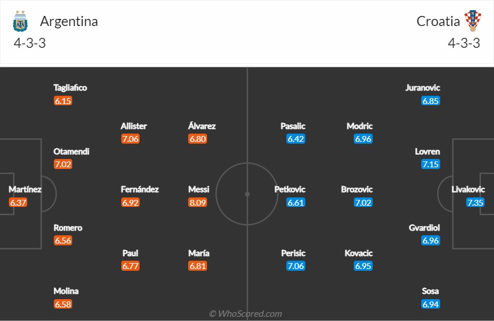
Task: Select Sosa's 6.94 rating badge
Action: (430, 304)
